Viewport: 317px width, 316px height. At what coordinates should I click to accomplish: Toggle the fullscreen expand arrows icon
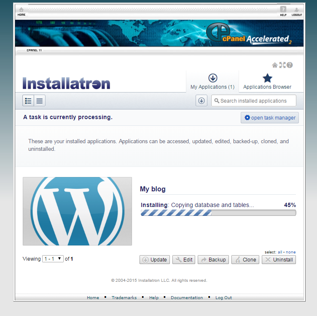pos(282,65)
